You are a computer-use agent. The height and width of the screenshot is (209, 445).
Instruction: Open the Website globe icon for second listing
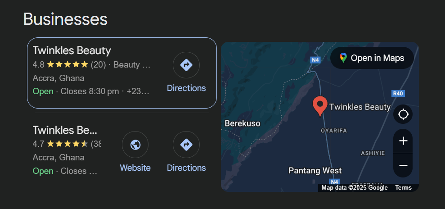[135, 145]
